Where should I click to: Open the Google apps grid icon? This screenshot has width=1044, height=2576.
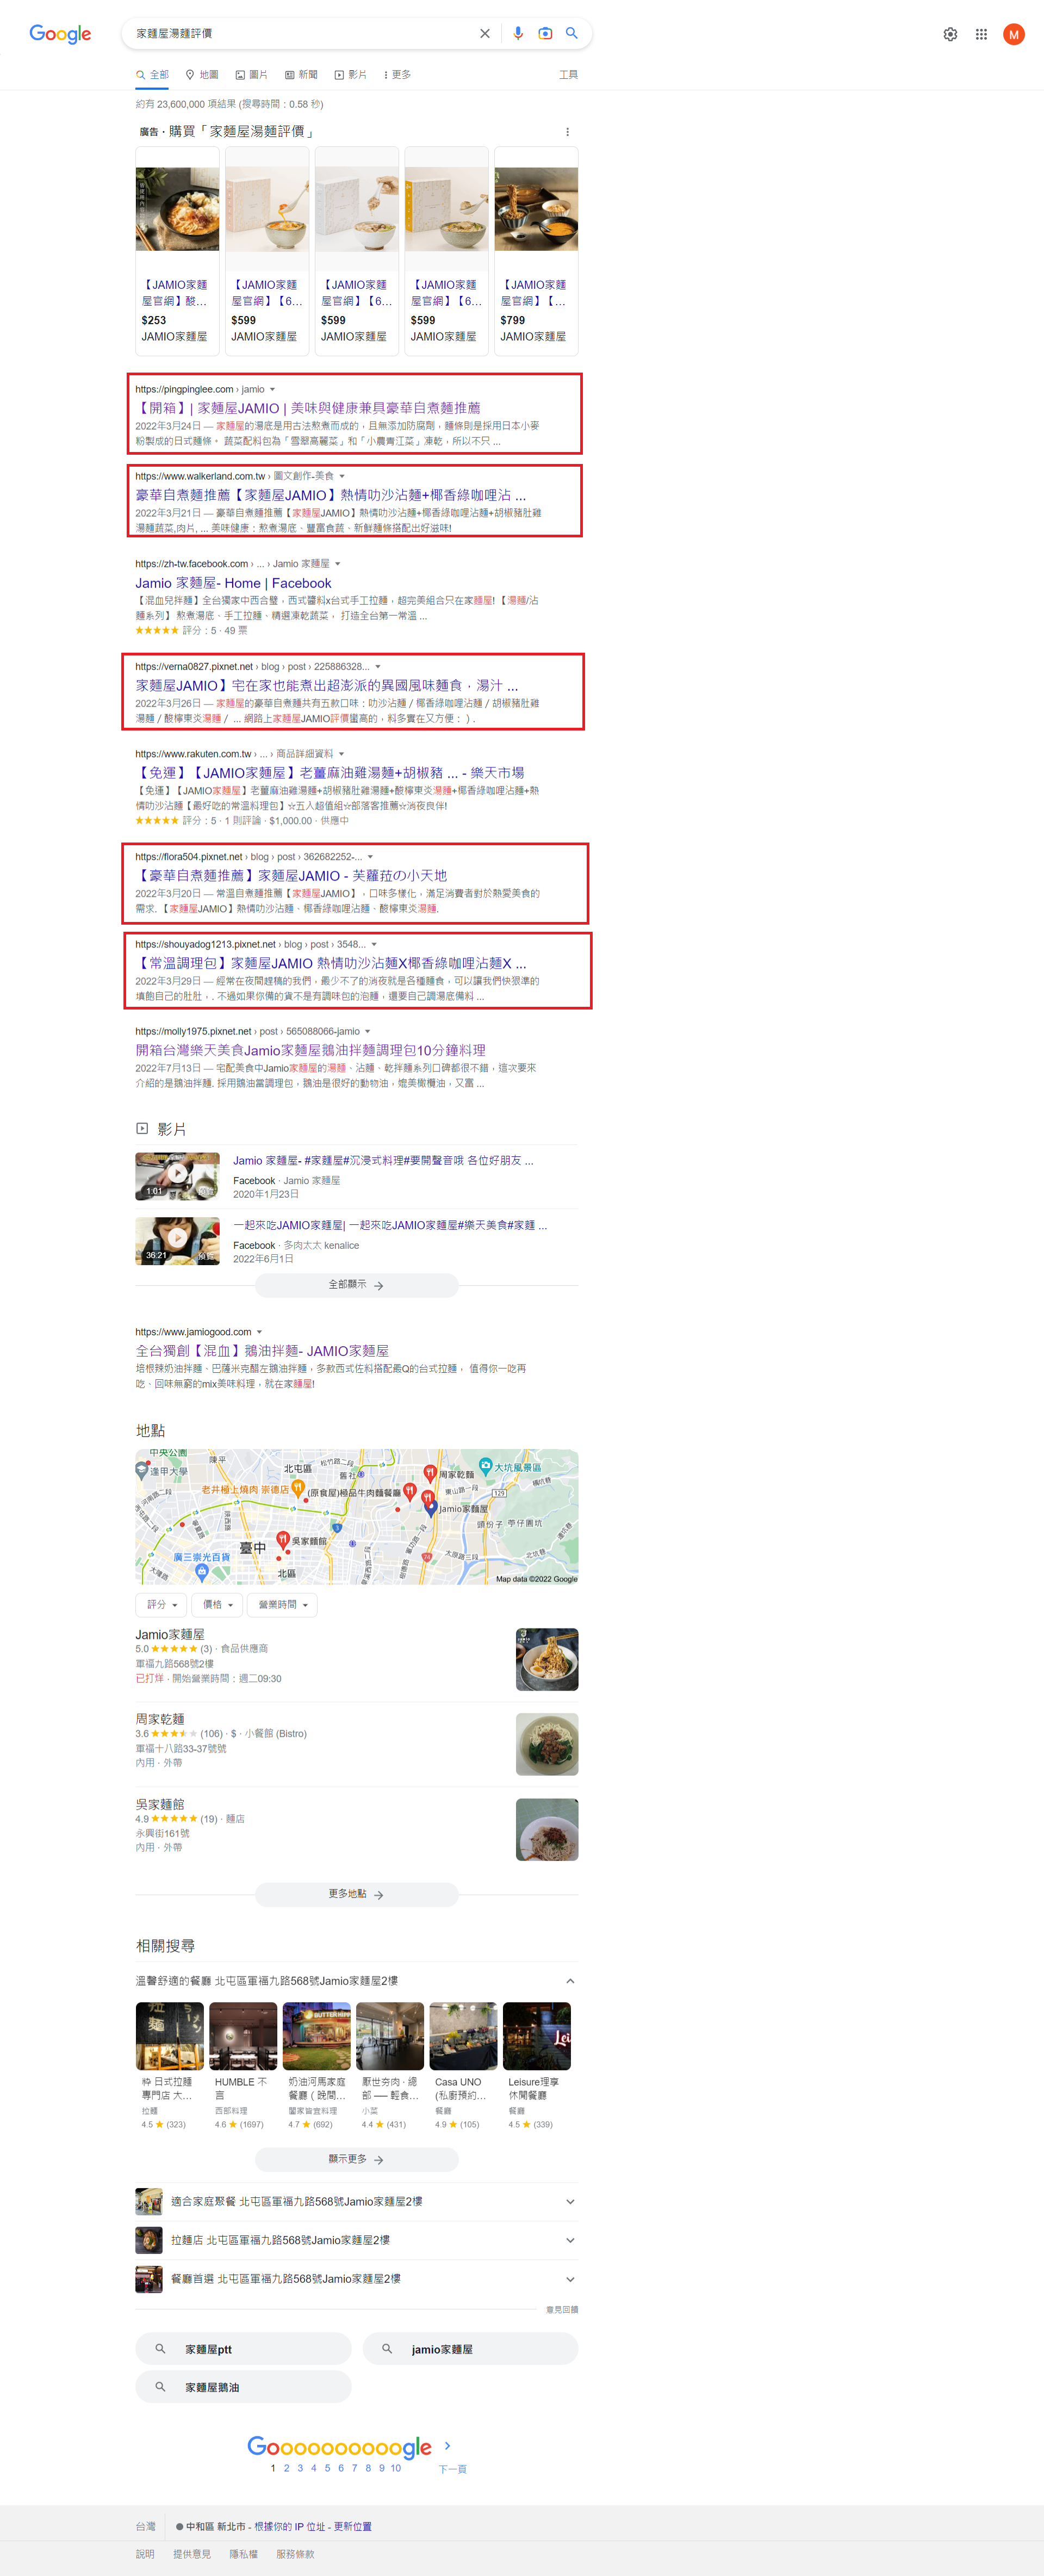[981, 34]
